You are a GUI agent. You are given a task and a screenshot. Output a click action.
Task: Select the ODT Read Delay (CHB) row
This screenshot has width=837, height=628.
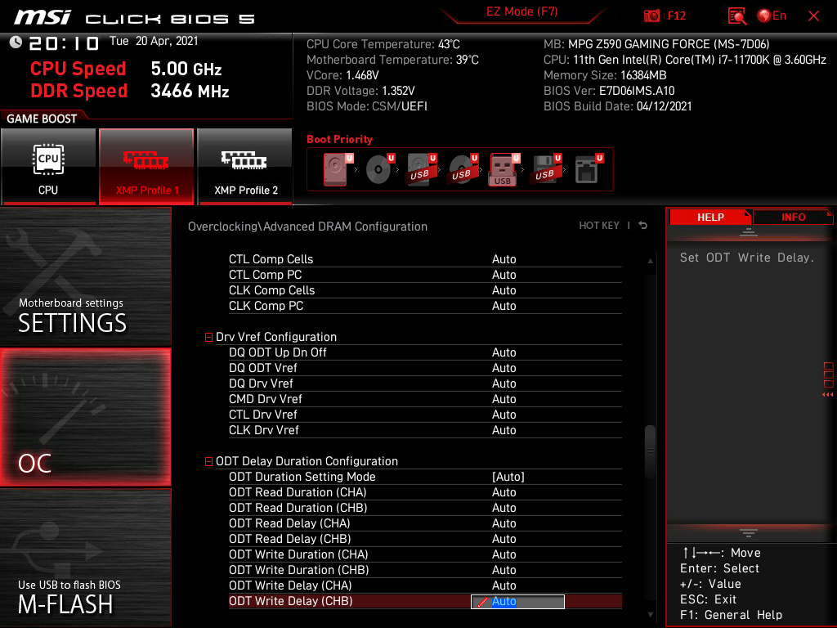(x=425, y=539)
